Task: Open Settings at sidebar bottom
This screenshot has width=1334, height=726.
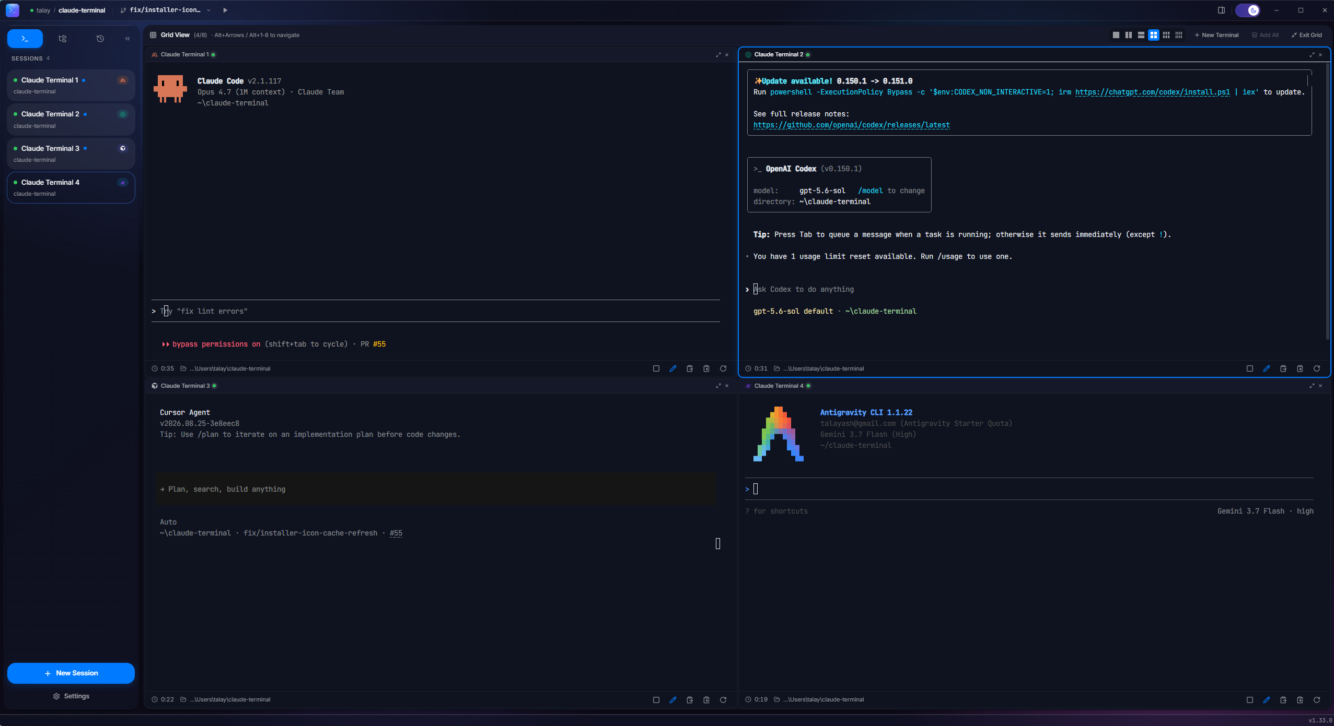Action: (71, 696)
